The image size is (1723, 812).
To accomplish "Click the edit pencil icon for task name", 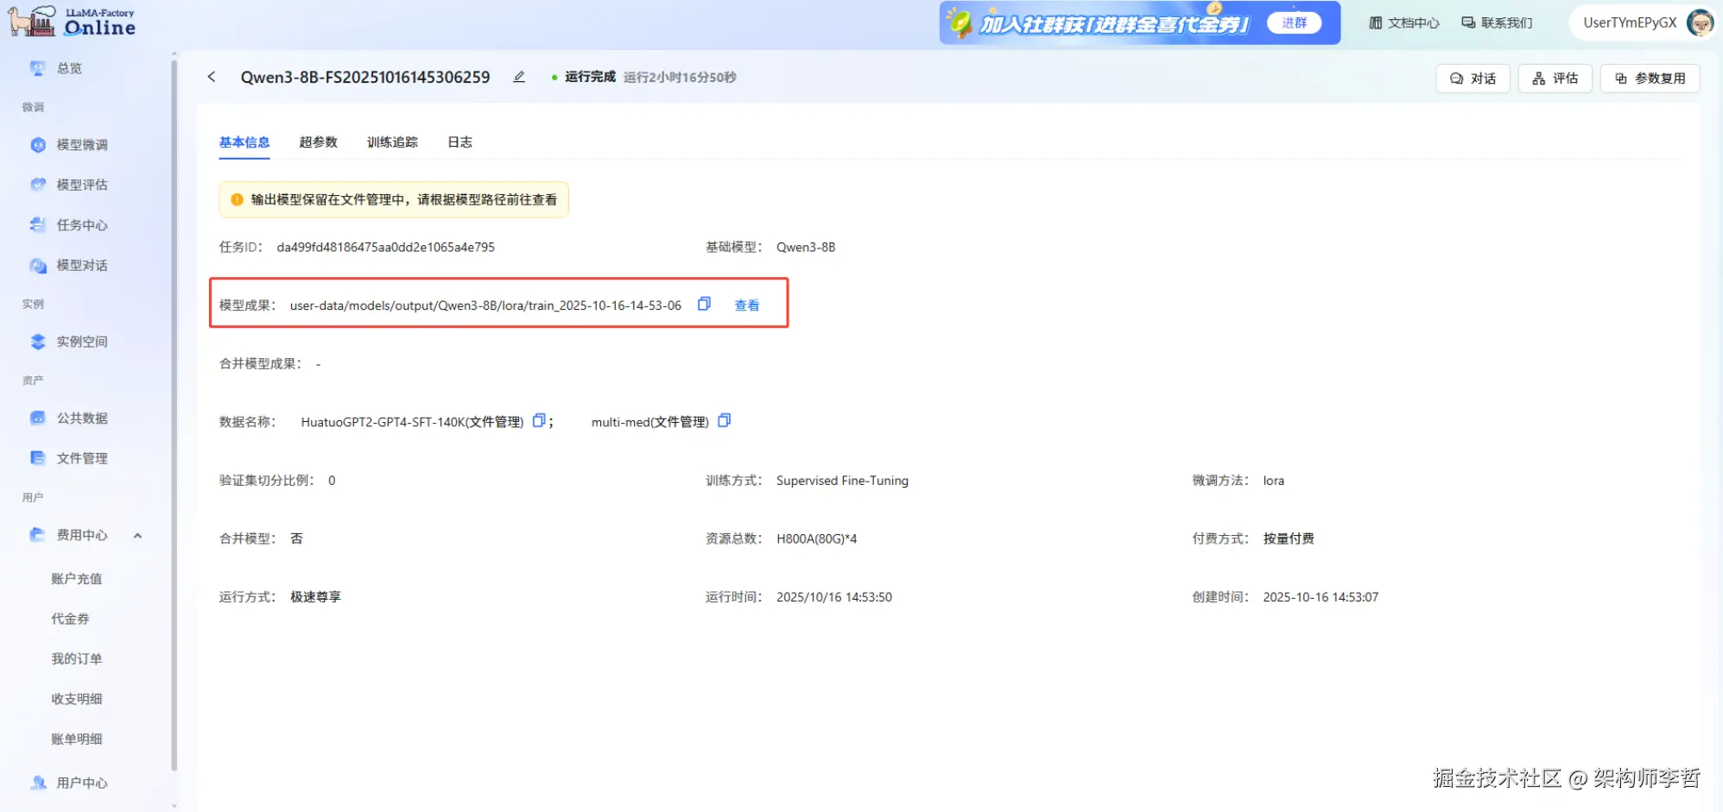I will click(x=519, y=77).
